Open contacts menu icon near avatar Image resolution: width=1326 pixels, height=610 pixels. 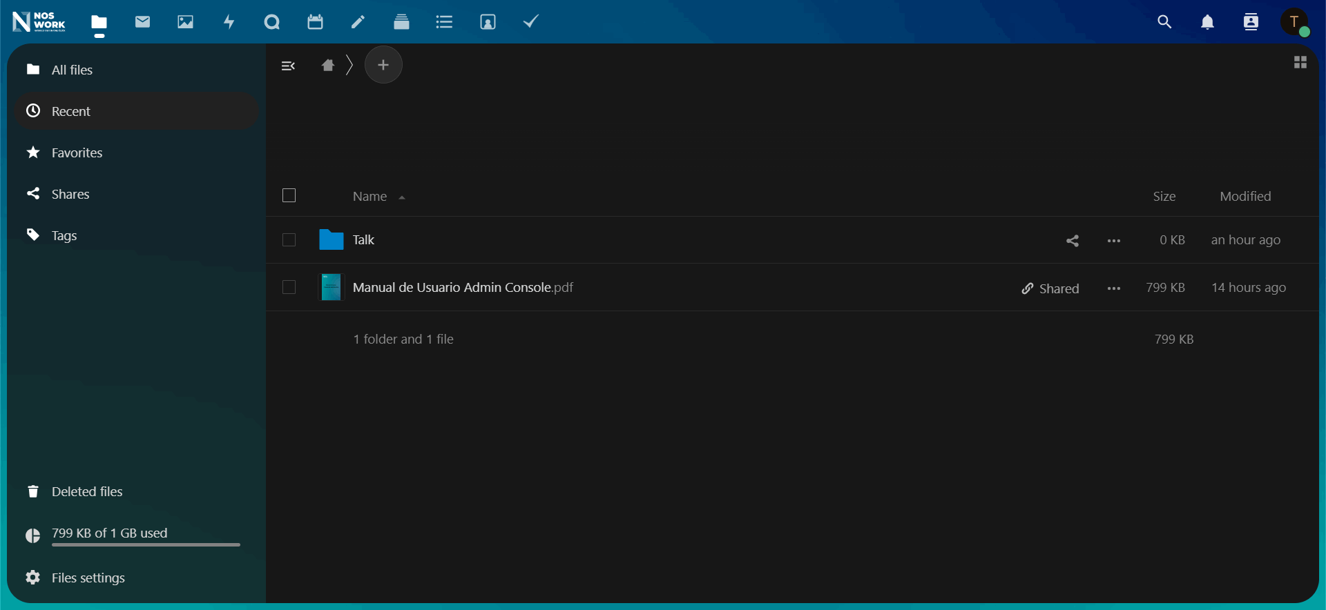tap(1251, 22)
